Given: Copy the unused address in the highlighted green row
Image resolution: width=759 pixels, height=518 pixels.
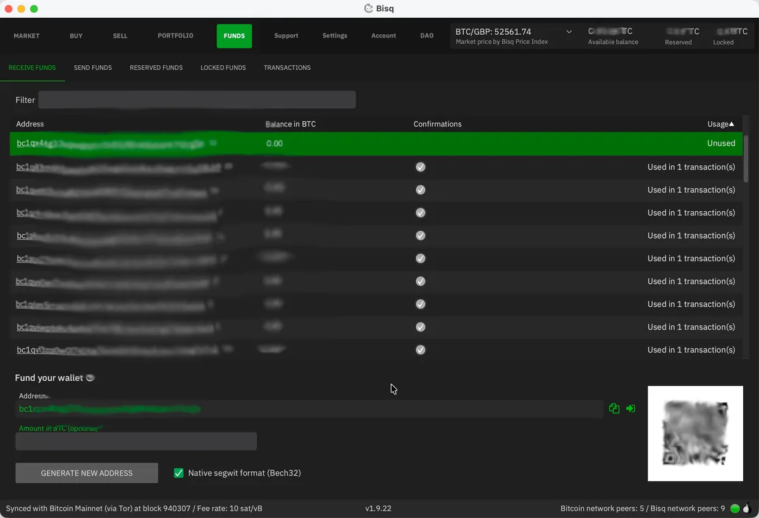Looking at the screenshot, I should (213, 144).
